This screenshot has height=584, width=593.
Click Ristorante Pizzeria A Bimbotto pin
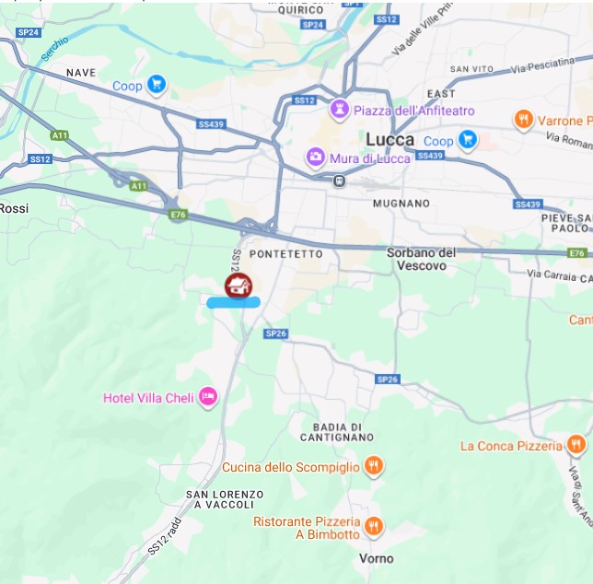[374, 527]
